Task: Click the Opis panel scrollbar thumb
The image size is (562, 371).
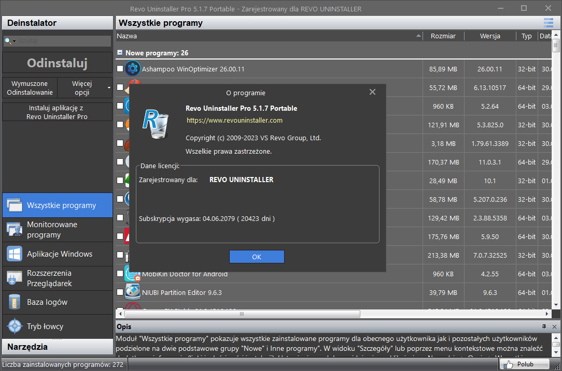Action: click(x=556, y=344)
